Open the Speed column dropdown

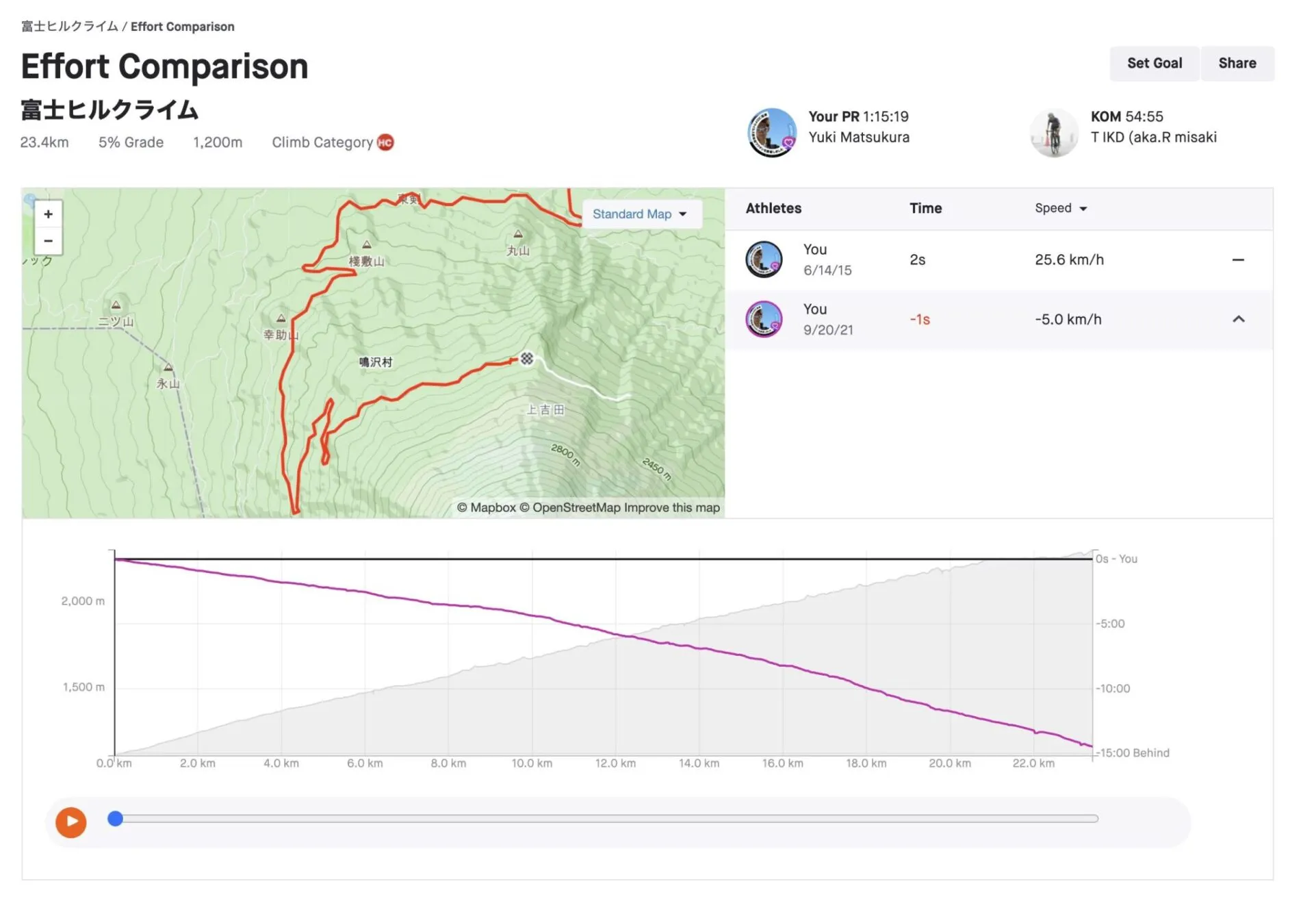[1060, 208]
